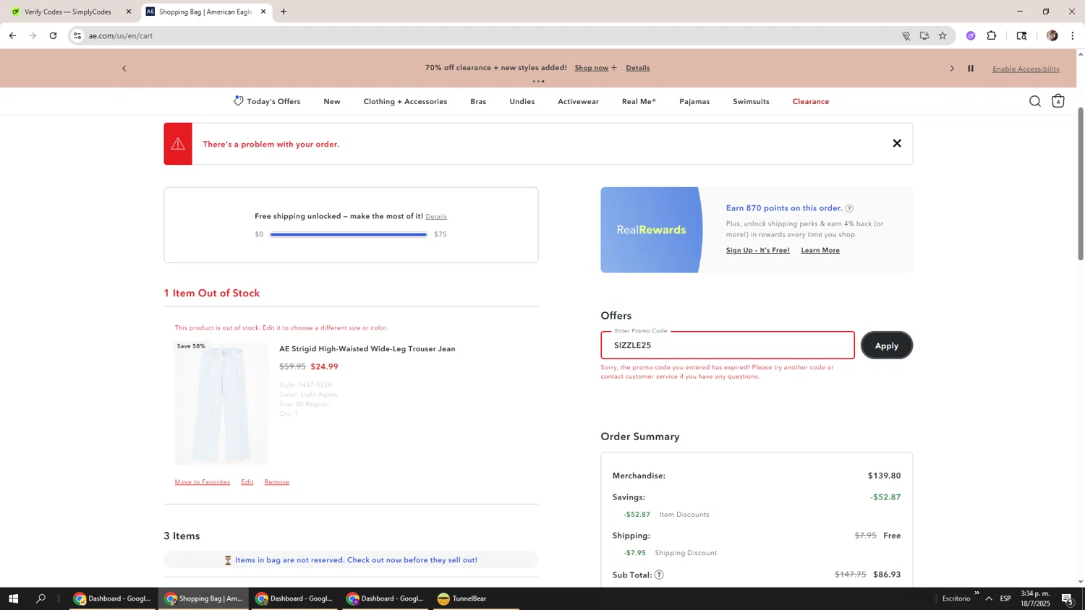Remove the out-of-stock jean
Screen dimensions: 1085x610
pos(276,482)
